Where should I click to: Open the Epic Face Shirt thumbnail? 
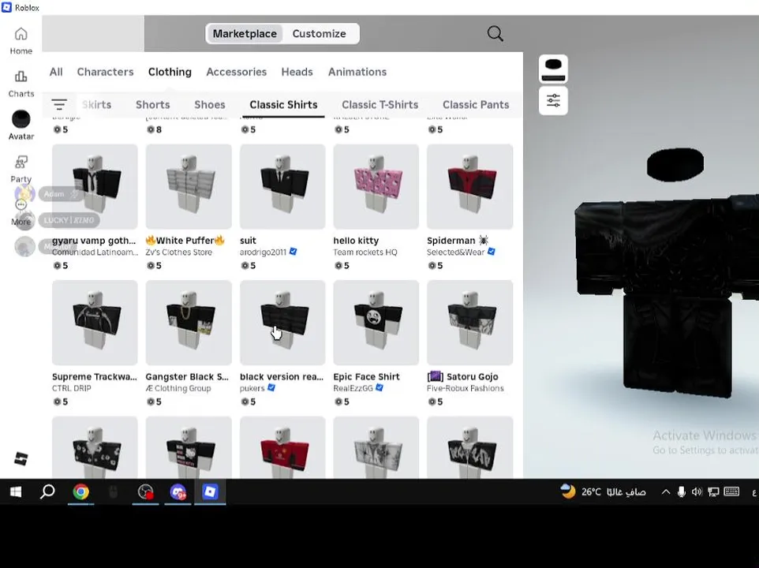[x=376, y=323]
